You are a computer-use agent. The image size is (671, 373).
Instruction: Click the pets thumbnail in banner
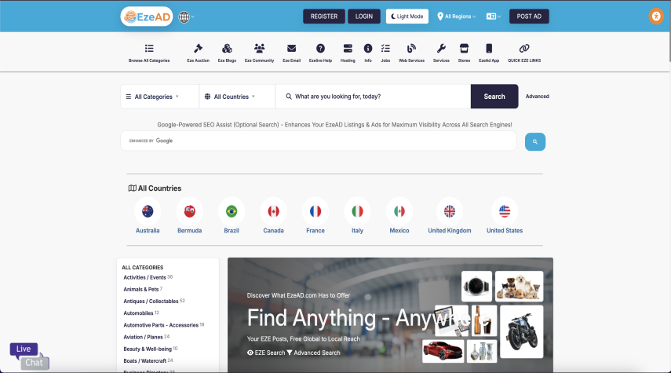[519, 286]
